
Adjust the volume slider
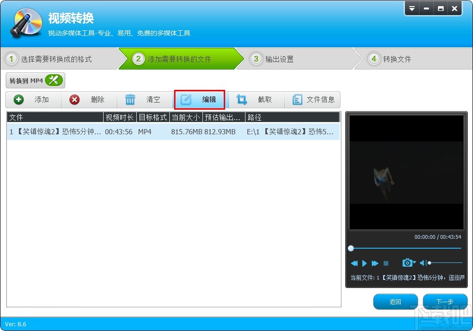tap(446, 263)
